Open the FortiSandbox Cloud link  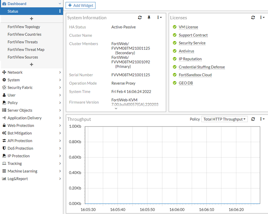(x=195, y=75)
